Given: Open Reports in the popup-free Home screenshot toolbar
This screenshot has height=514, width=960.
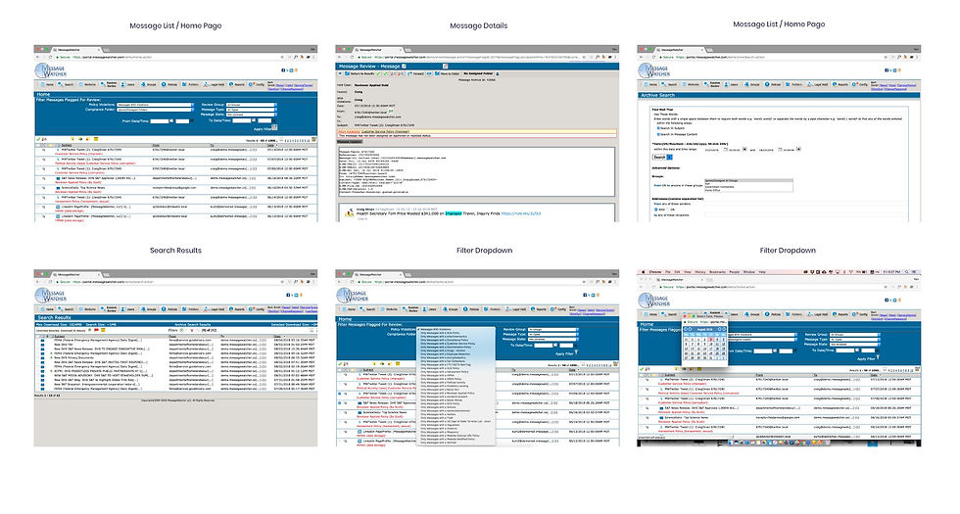Looking at the screenshot, I should coord(236,84).
